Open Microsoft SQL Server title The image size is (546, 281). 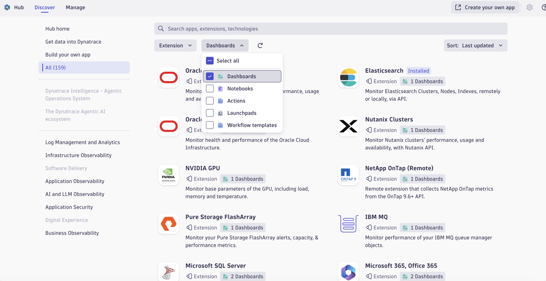(x=216, y=266)
